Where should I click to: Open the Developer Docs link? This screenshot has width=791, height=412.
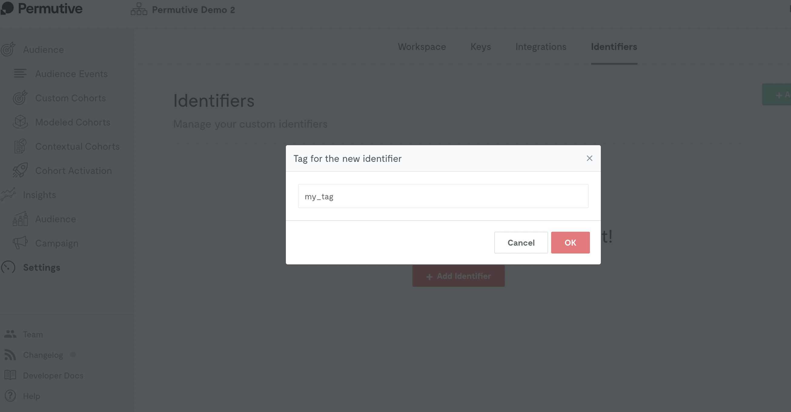(x=53, y=375)
